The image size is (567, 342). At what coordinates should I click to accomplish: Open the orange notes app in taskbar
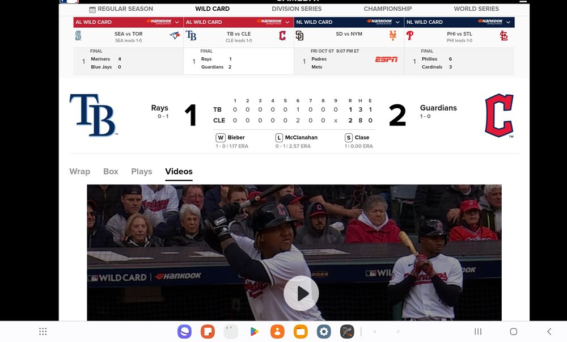click(208, 332)
